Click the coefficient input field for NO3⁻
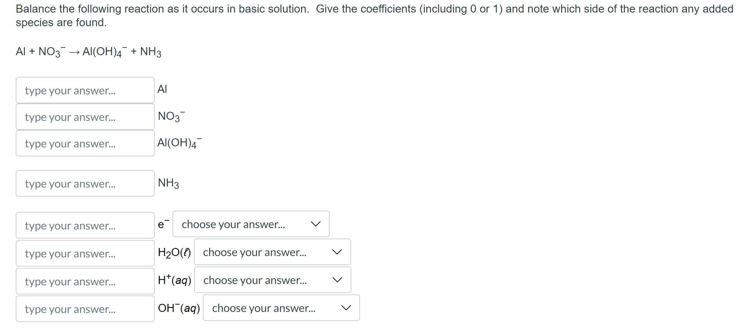 pos(85,117)
